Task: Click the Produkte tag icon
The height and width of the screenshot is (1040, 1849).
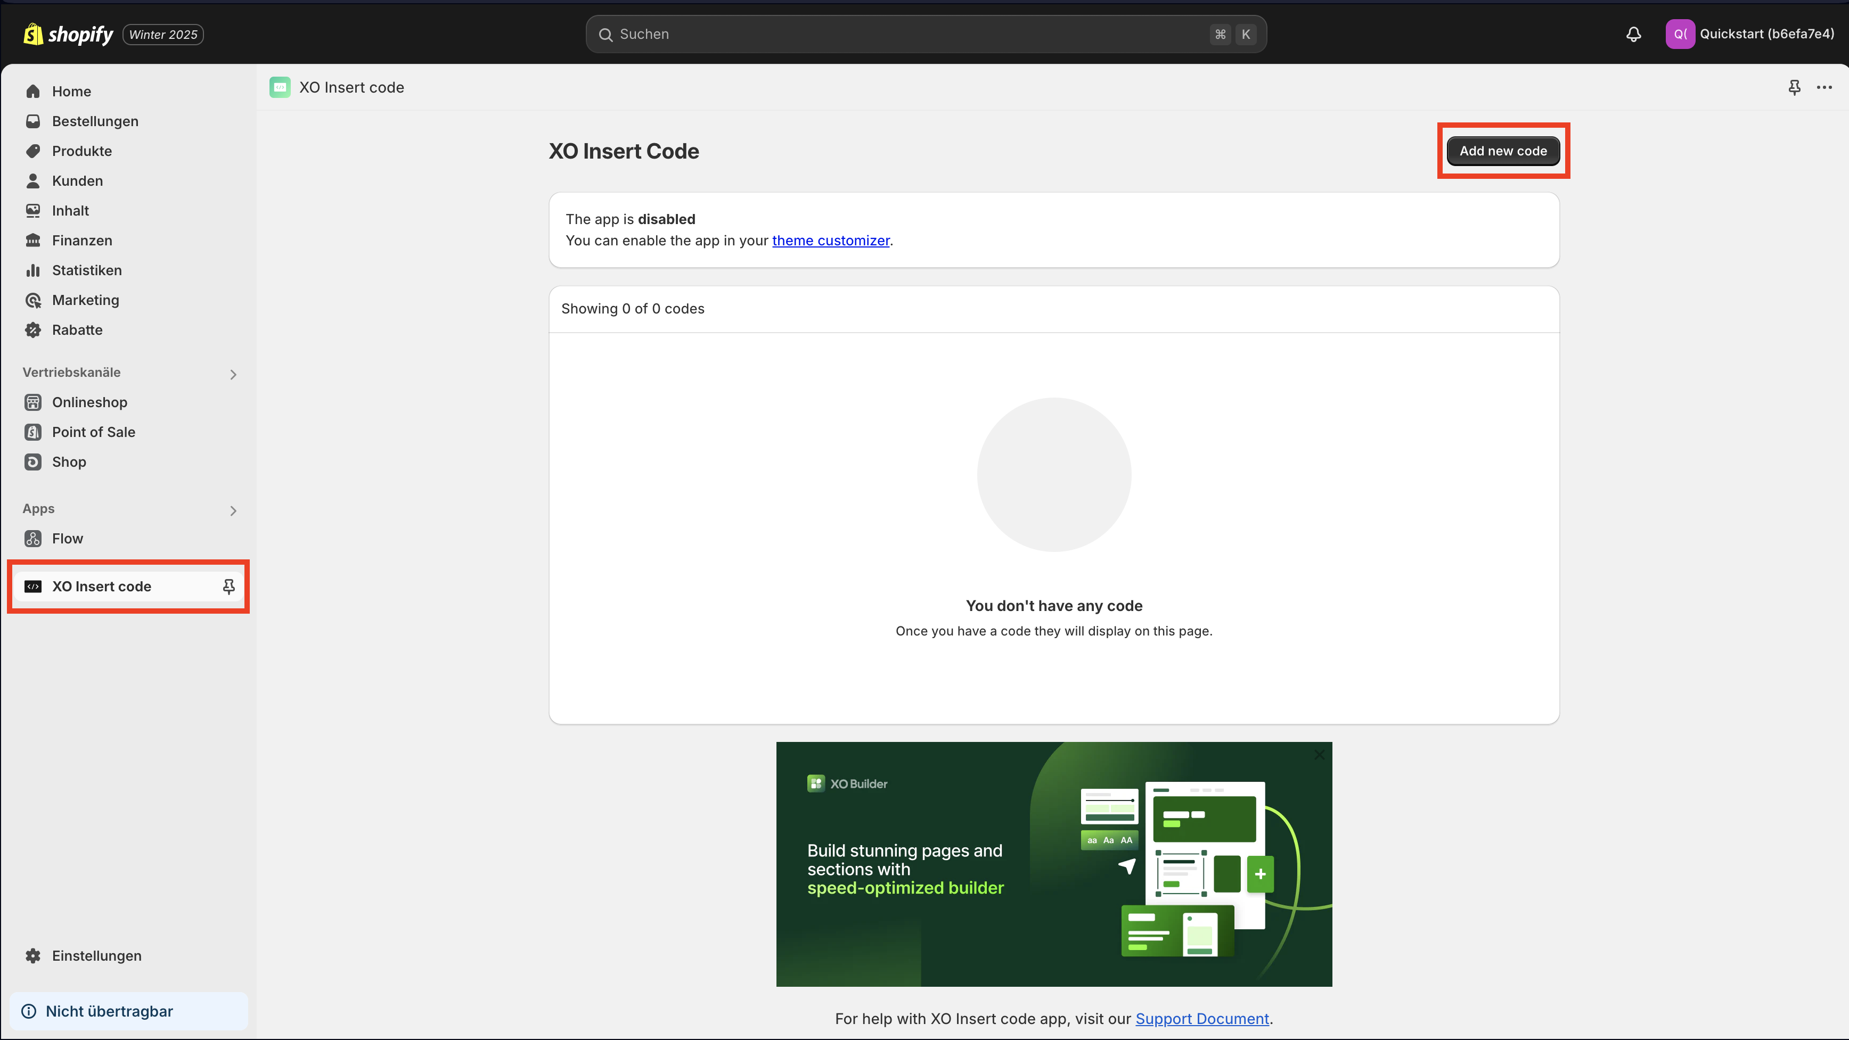Action: (x=33, y=151)
